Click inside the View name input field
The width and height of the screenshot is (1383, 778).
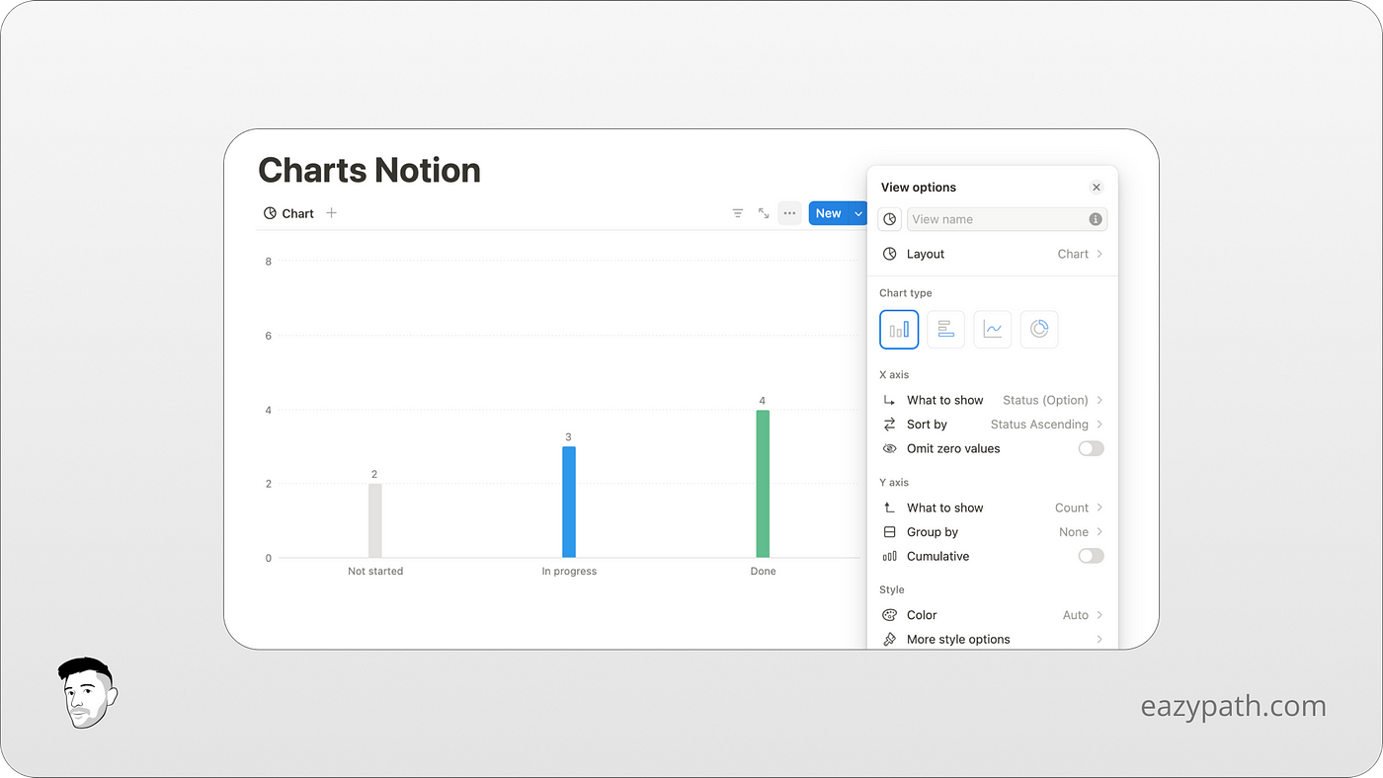(x=988, y=219)
